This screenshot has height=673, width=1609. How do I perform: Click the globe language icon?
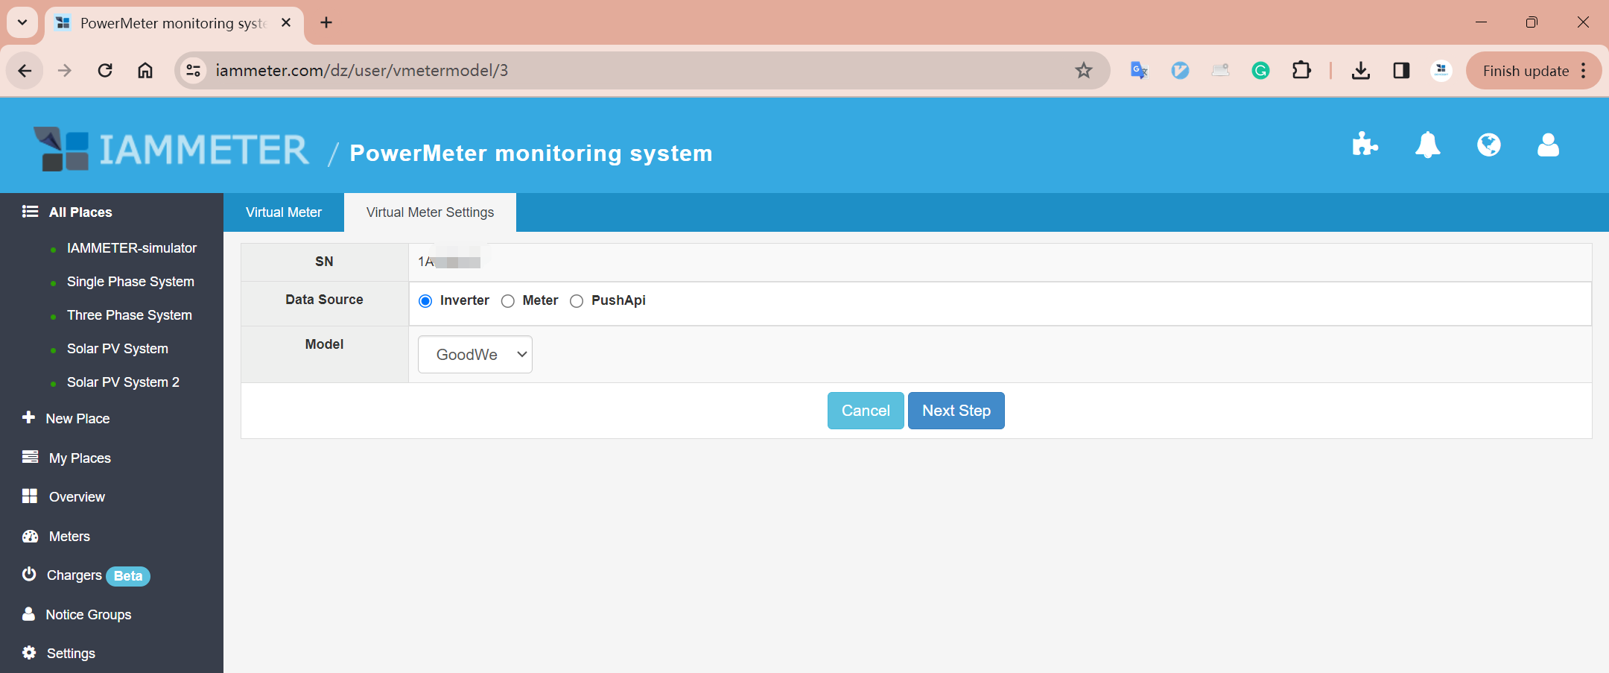(x=1488, y=145)
